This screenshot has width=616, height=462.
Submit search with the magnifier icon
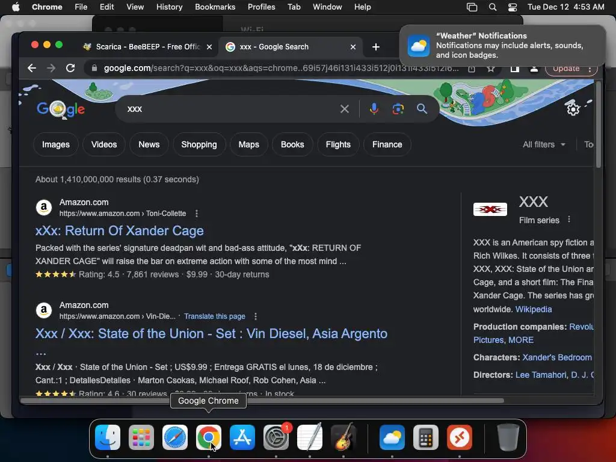click(422, 109)
